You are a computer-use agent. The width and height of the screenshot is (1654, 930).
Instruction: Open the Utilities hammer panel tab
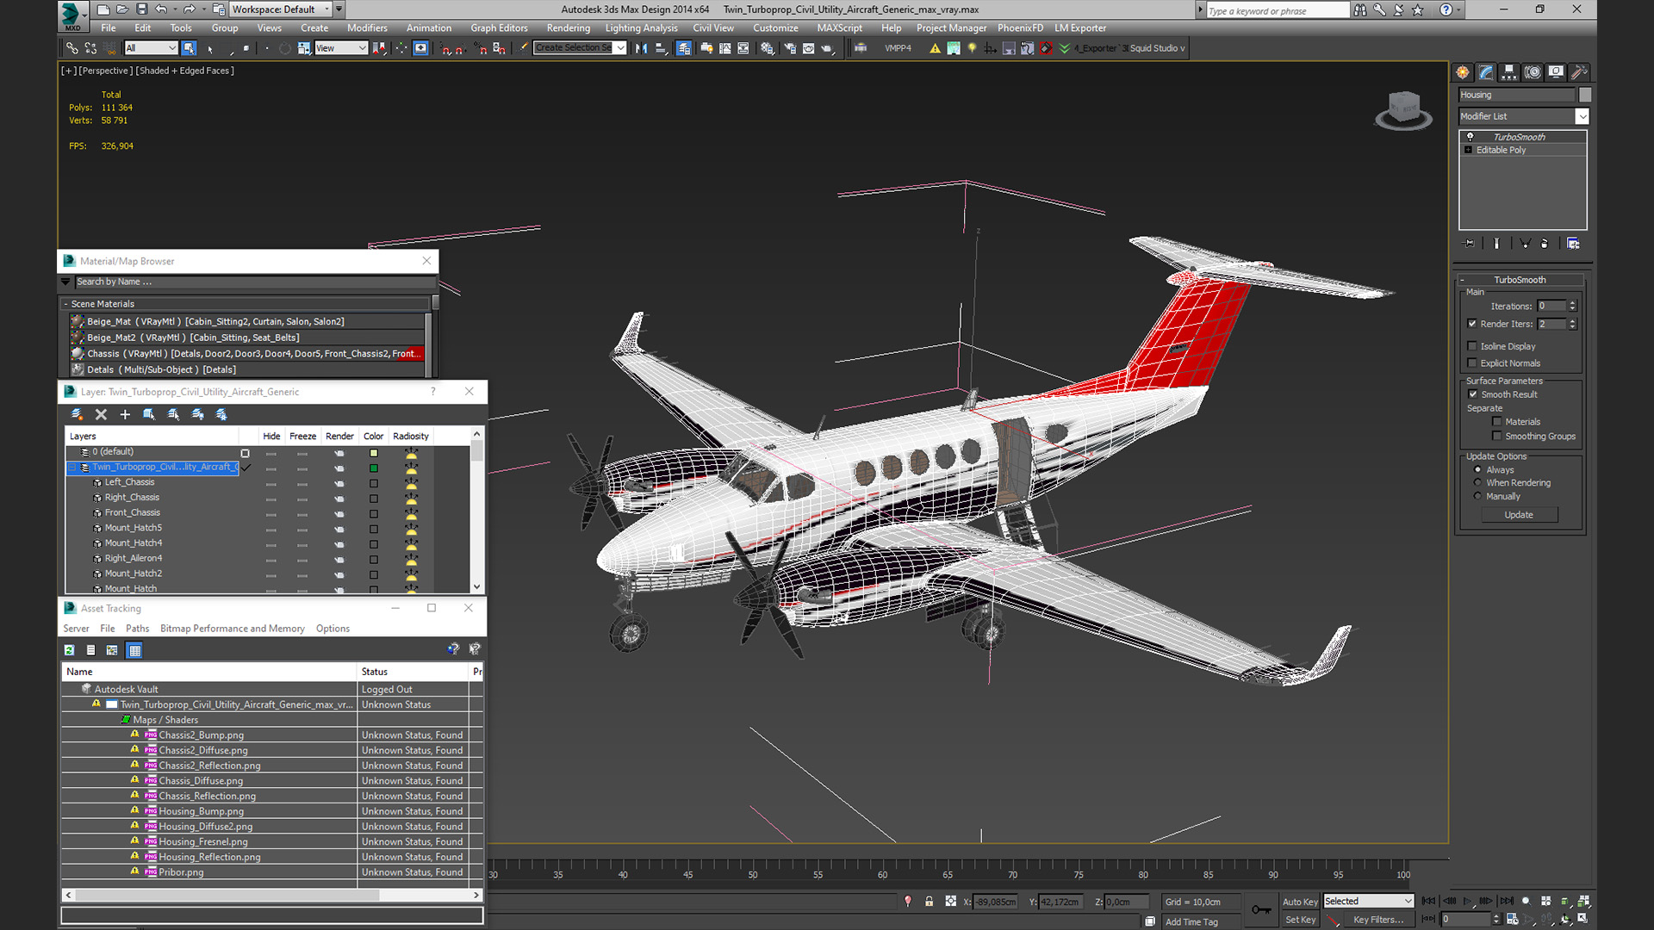pyautogui.click(x=1579, y=72)
